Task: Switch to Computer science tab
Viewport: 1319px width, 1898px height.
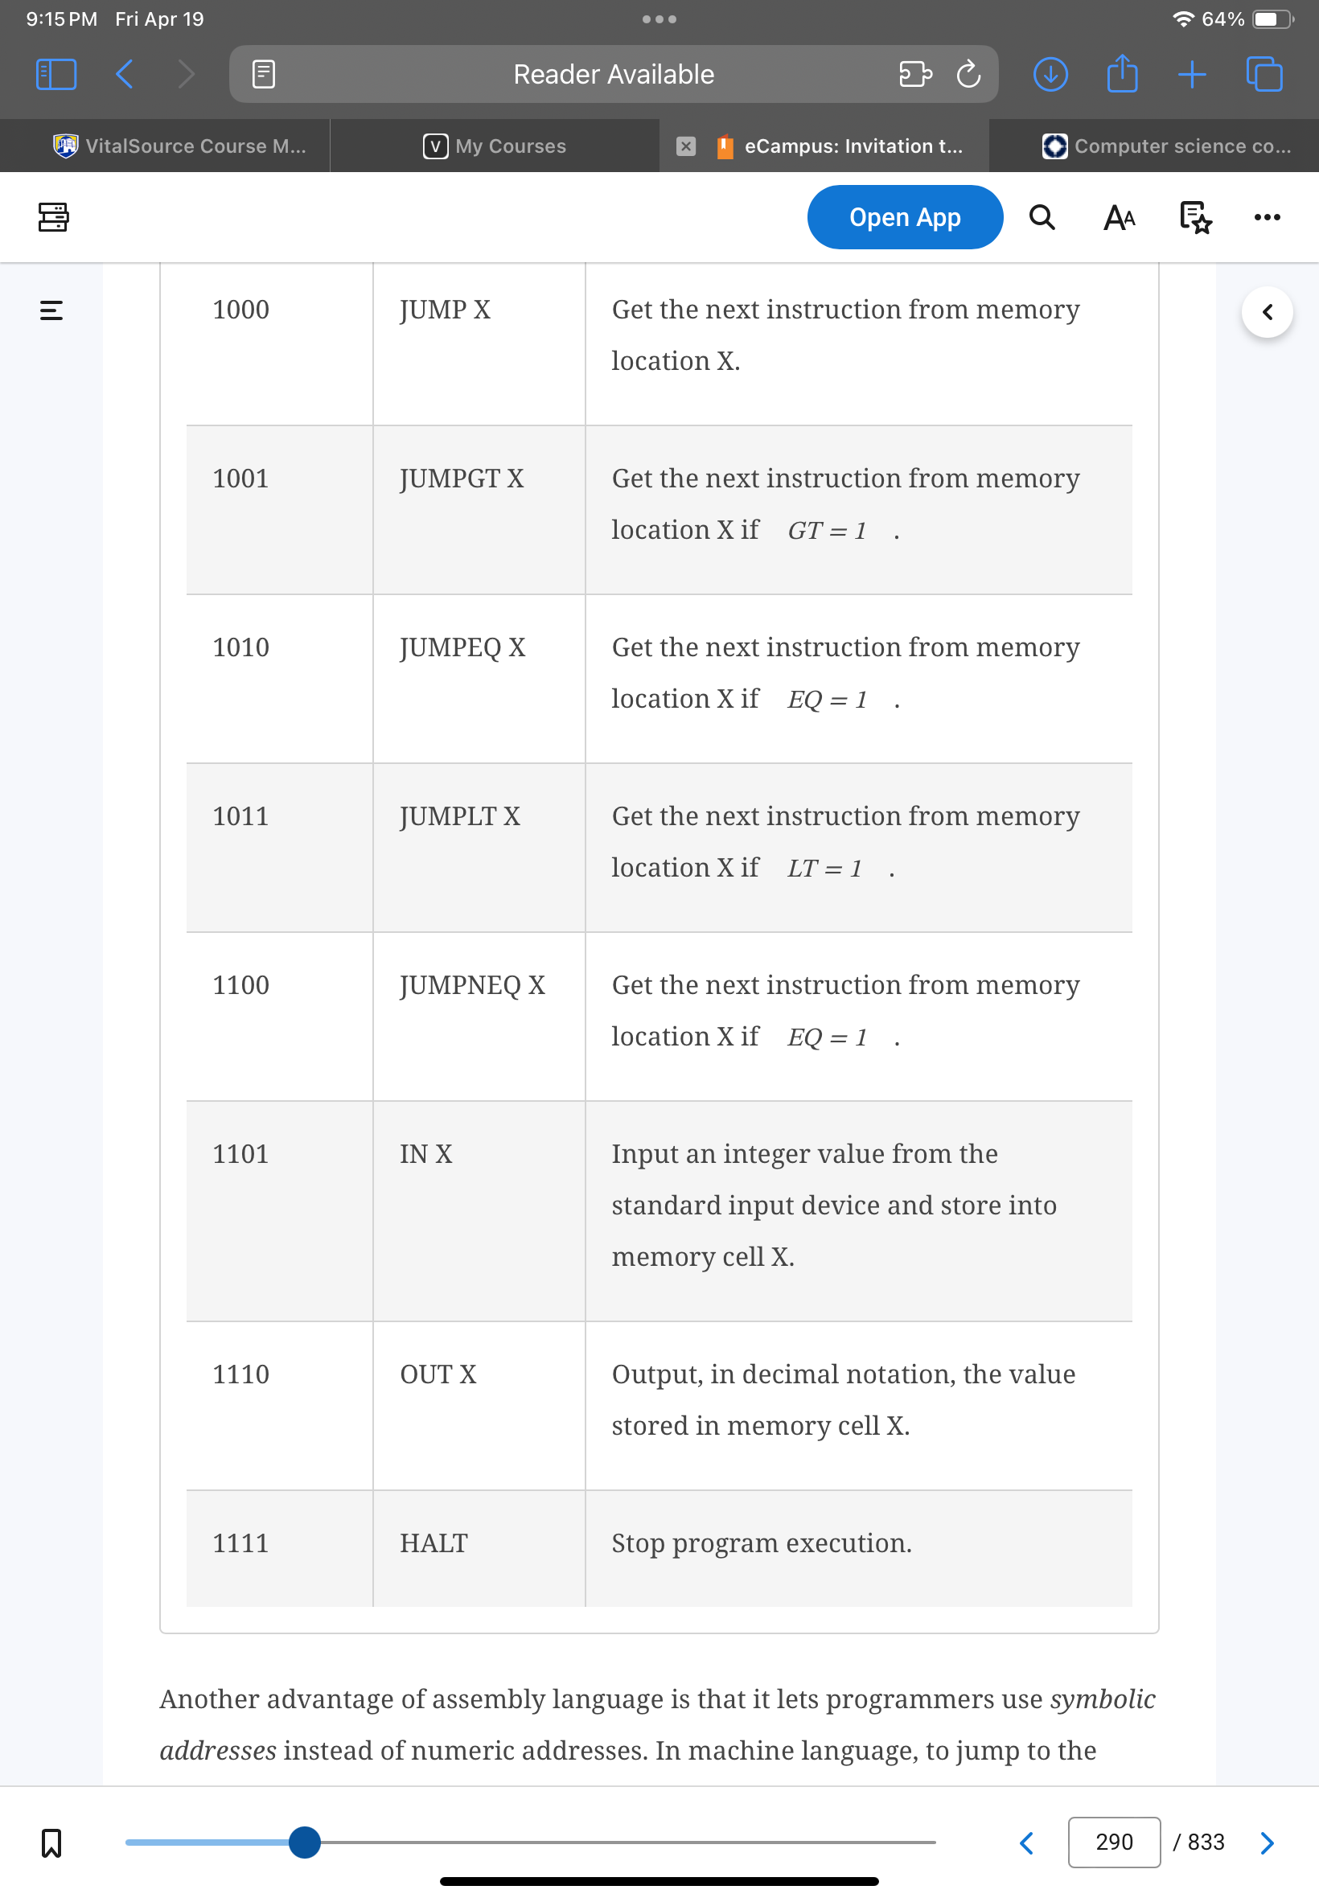Action: [1166, 146]
